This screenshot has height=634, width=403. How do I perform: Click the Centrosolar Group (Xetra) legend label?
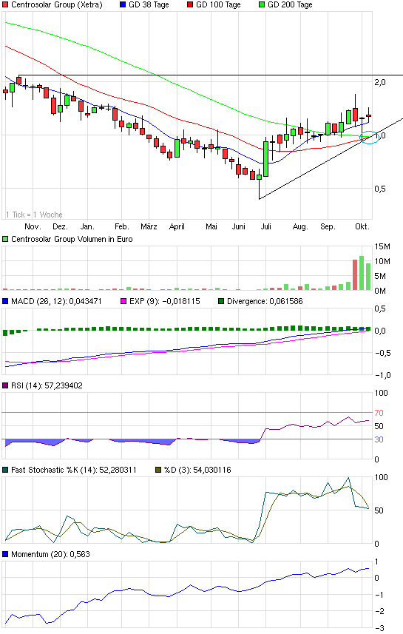pyautogui.click(x=57, y=5)
